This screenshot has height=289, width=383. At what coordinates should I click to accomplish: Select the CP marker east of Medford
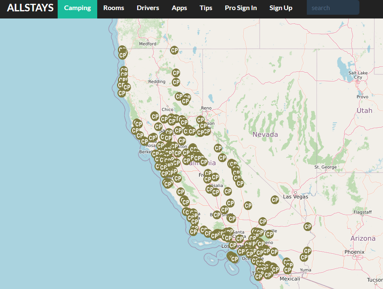click(174, 50)
